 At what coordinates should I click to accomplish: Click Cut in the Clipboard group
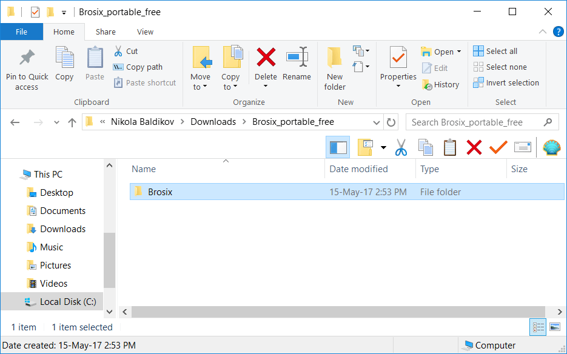126,51
